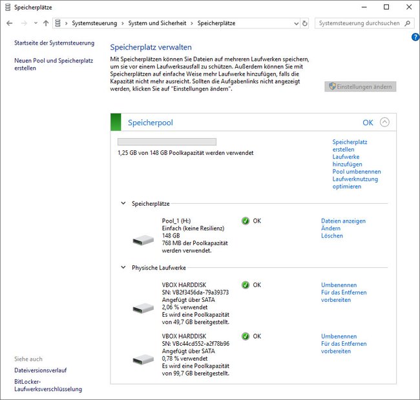Viewport: 420px width, 400px height.
Task: Click the search magnifier icon
Action: [408, 23]
